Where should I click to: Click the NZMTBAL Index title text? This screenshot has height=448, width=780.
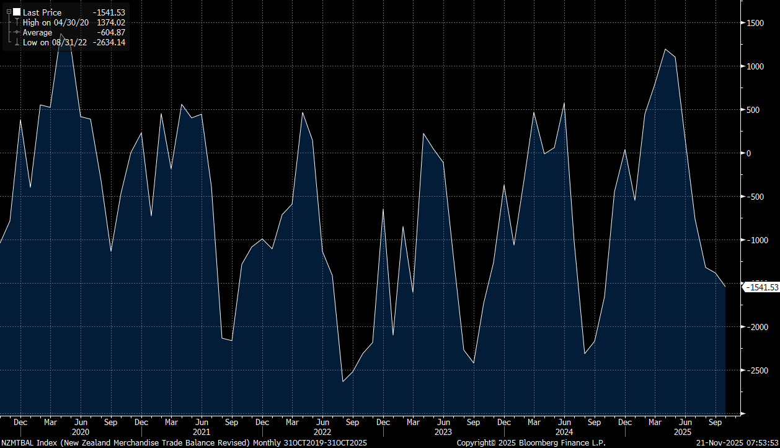click(x=124, y=442)
